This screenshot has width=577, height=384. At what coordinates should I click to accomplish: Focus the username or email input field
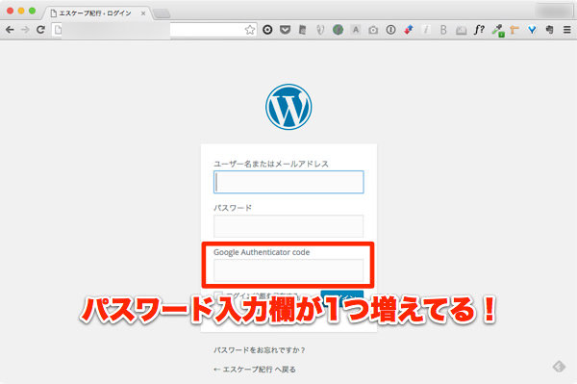(288, 182)
